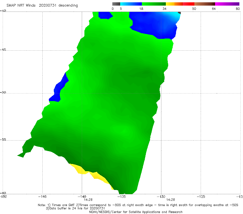
Task: Click the 'Data buffer is 24 hrs' note
Action: [76, 208]
